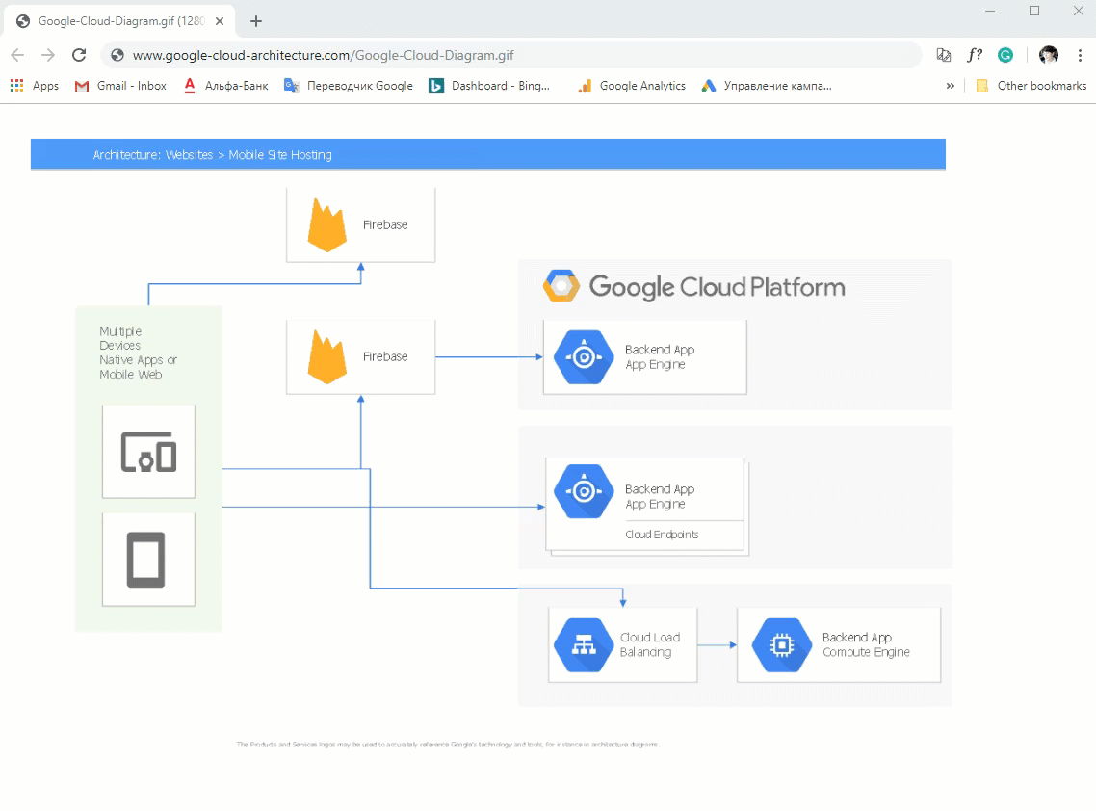The image size is (1096, 811).
Task: Minimize the browser window
Action: click(x=990, y=11)
